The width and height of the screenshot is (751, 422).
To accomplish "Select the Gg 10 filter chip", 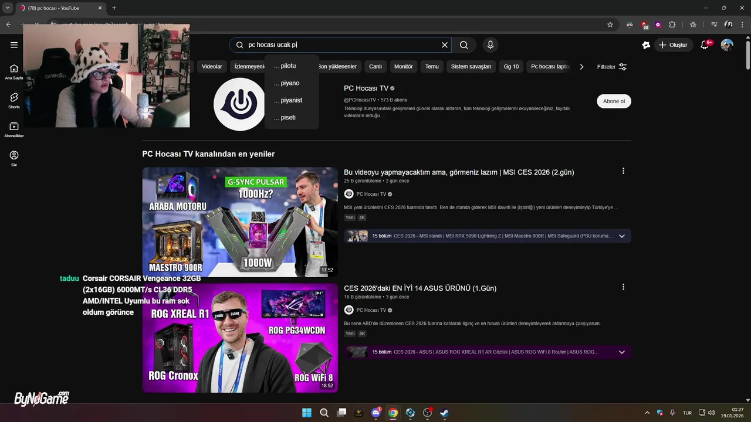I will (x=512, y=67).
